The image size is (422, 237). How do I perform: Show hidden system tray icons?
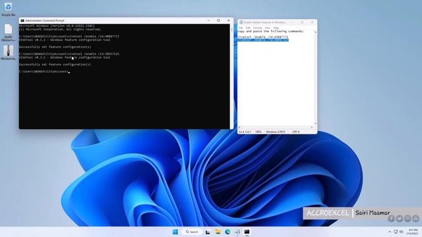[x=390, y=232]
